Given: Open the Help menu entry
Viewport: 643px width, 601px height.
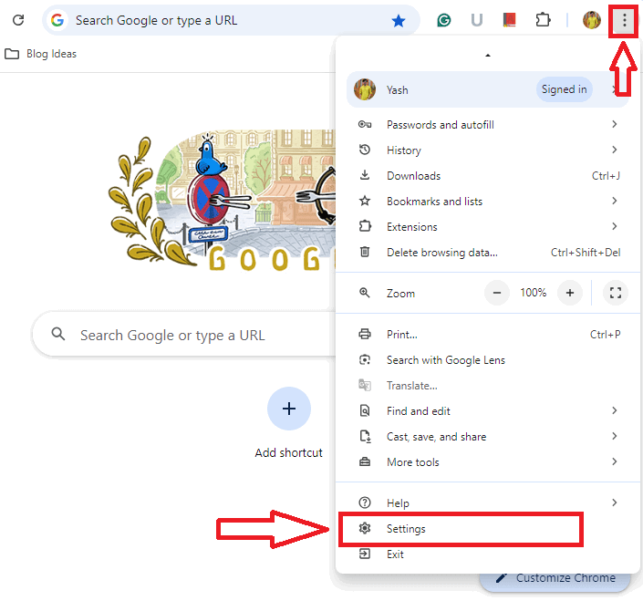Looking at the screenshot, I should (x=487, y=503).
